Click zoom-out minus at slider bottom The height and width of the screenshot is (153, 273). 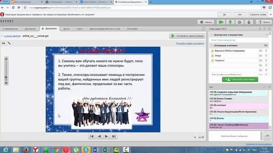point(6,83)
